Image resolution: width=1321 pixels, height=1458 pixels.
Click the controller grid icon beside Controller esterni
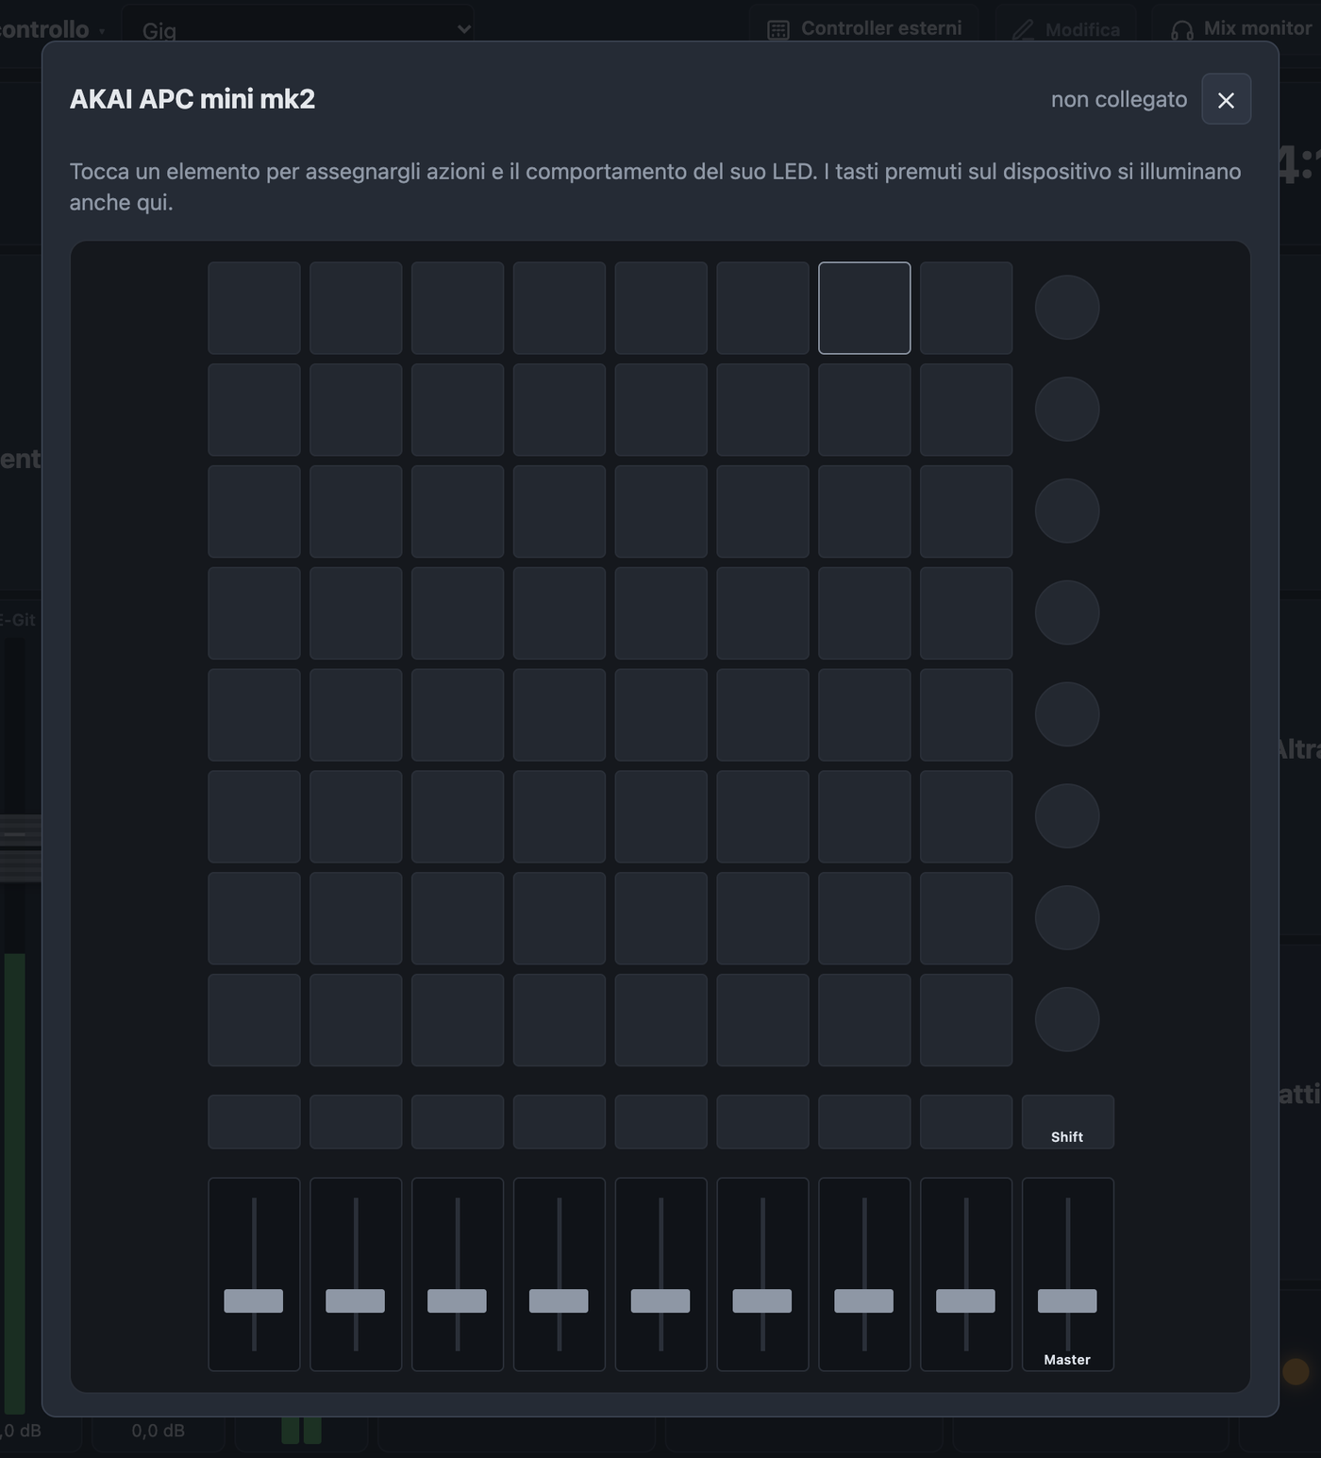coord(778,30)
